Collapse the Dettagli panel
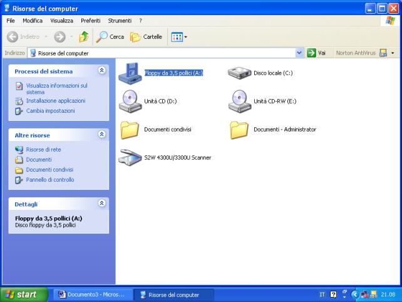Image resolution: width=402 pixels, height=302 pixels. click(102, 203)
